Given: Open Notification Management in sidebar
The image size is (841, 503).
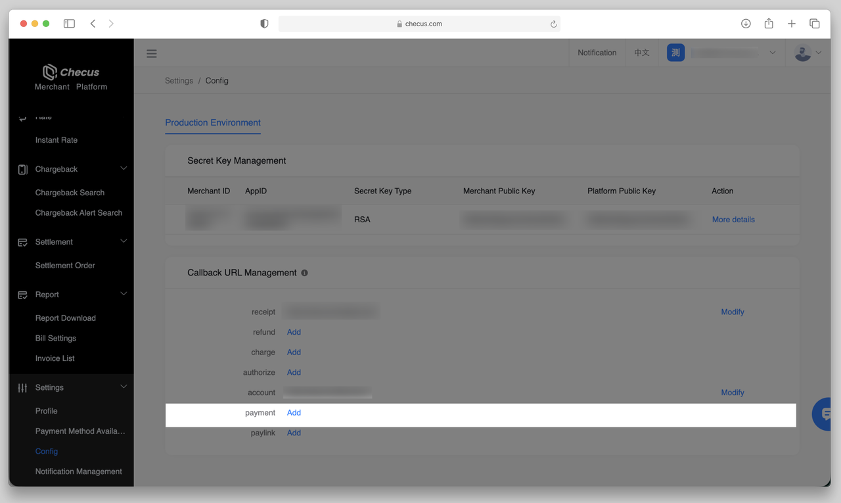Looking at the screenshot, I should point(78,471).
